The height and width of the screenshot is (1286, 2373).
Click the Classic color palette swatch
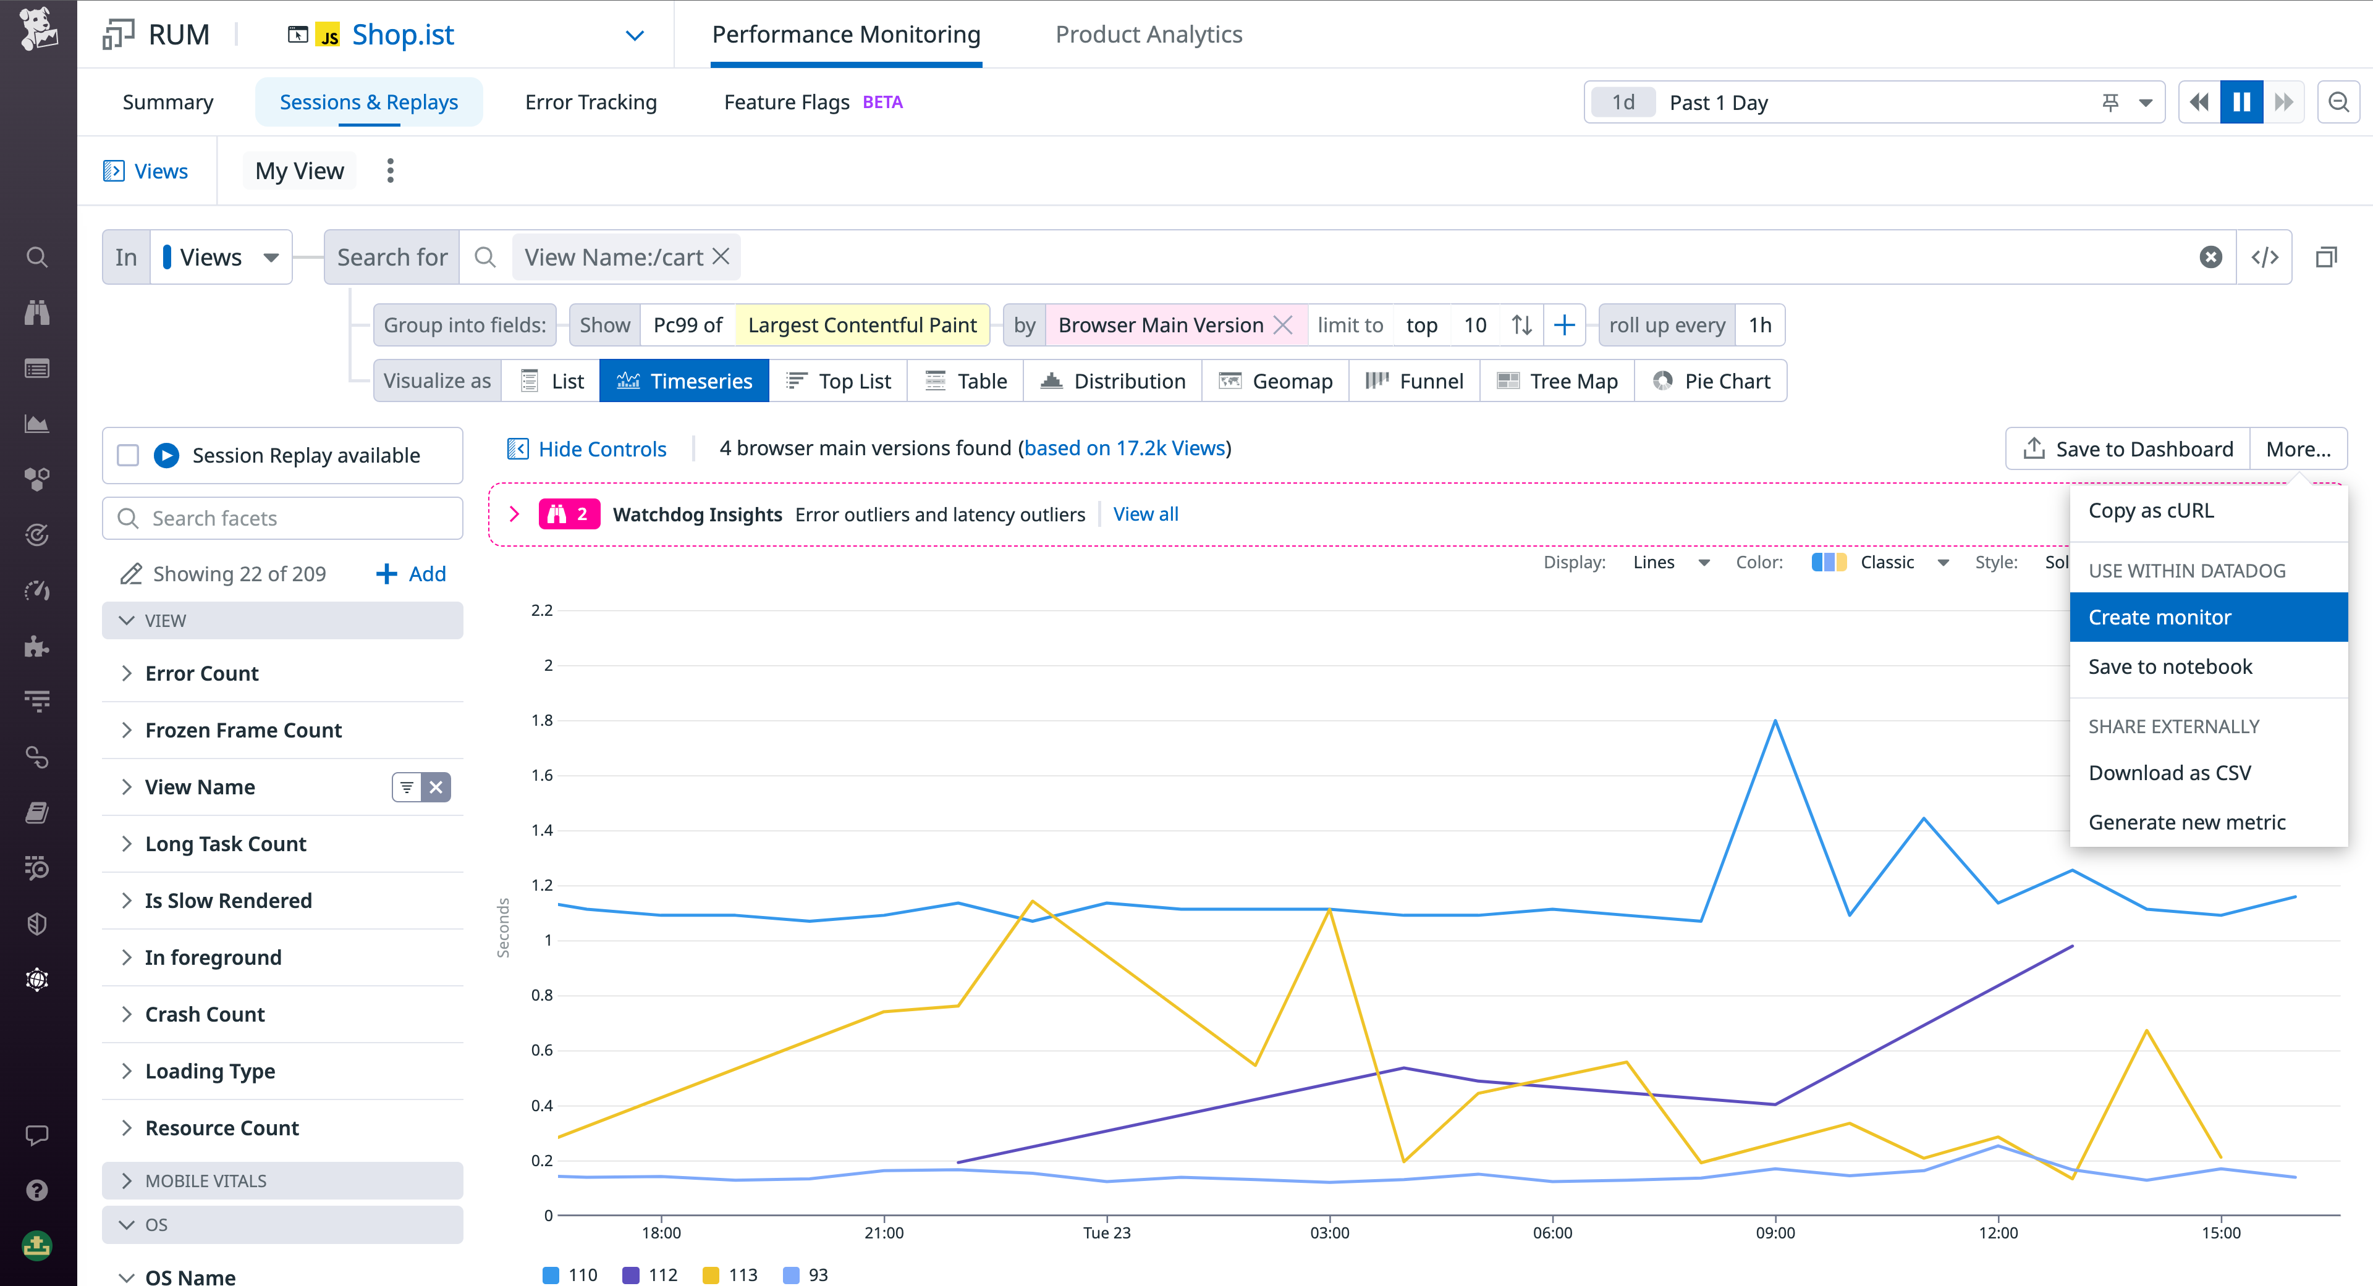(1830, 561)
